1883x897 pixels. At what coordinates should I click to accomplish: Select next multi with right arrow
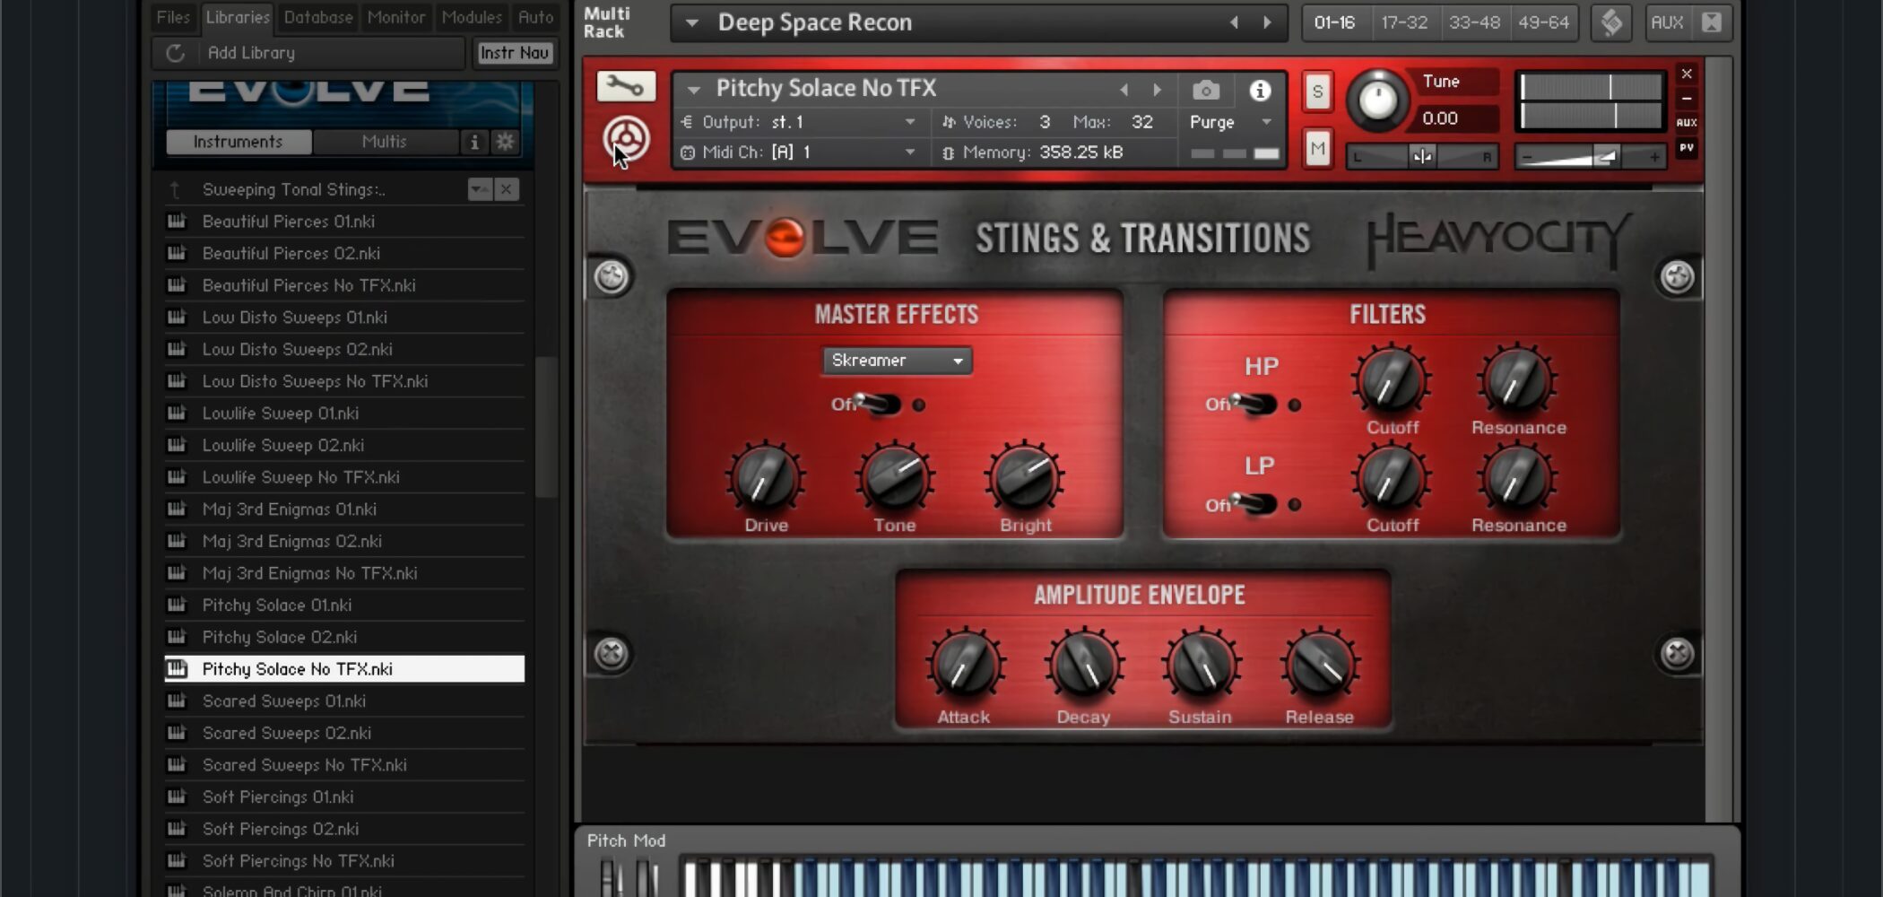pyautogui.click(x=1267, y=22)
